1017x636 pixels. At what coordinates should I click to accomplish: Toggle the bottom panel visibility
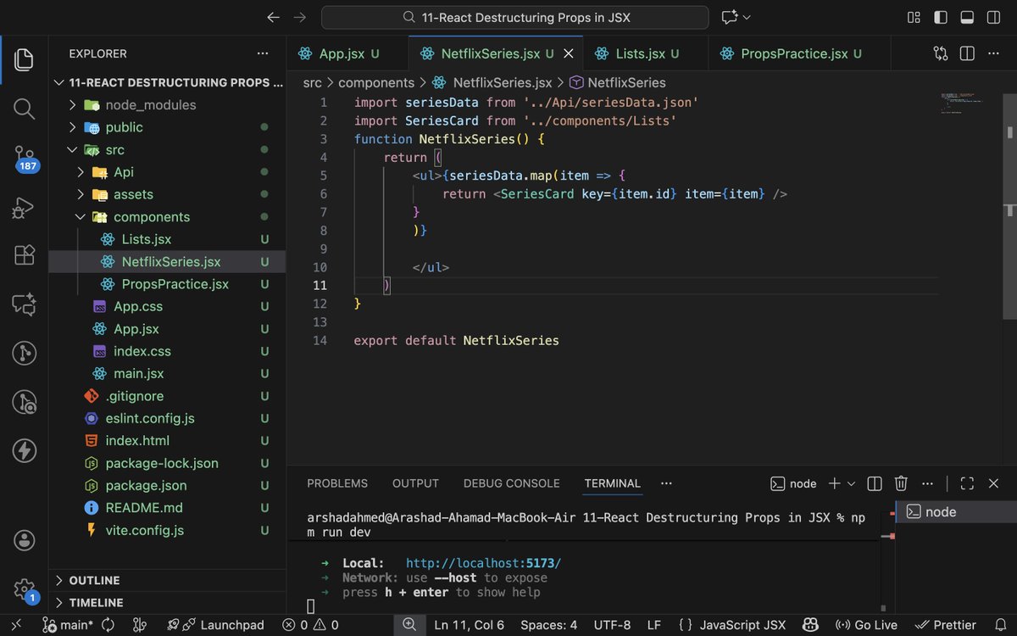pos(967,17)
